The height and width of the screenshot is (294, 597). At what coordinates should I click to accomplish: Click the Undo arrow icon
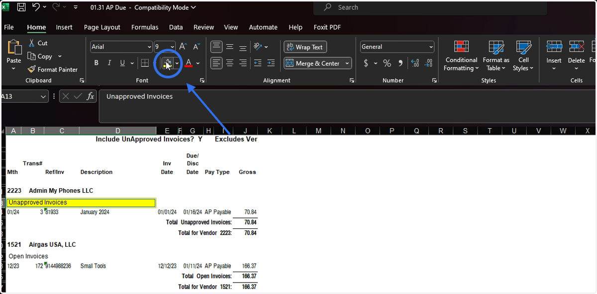tap(36, 7)
